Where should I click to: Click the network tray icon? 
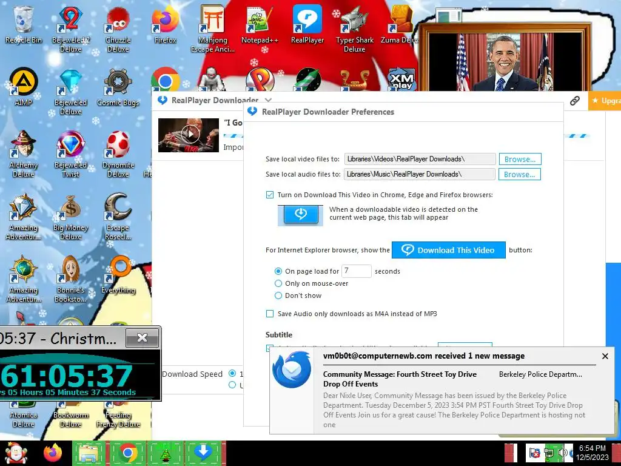pyautogui.click(x=549, y=453)
